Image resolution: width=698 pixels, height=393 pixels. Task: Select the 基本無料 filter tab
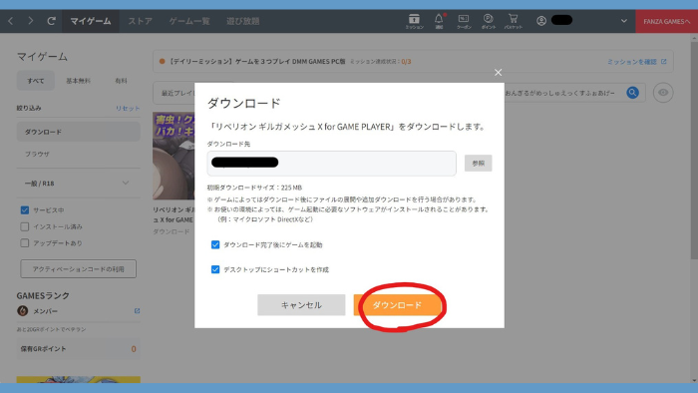click(79, 81)
